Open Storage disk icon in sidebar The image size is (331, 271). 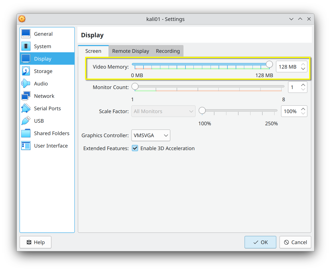[x=26, y=71]
